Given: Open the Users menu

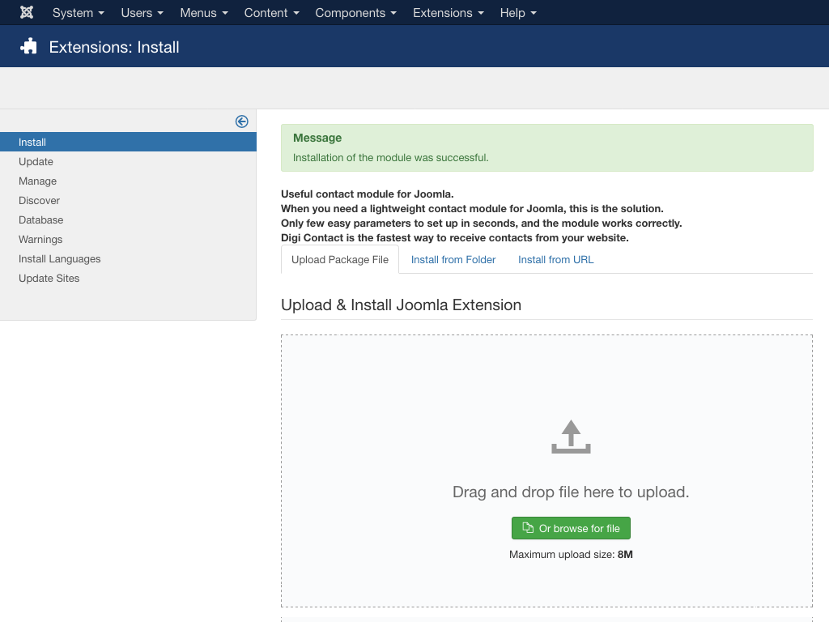Looking at the screenshot, I should coord(142,13).
